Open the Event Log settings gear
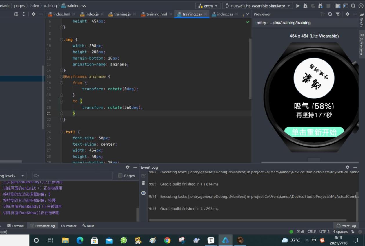365x246 pixels. click(x=347, y=167)
